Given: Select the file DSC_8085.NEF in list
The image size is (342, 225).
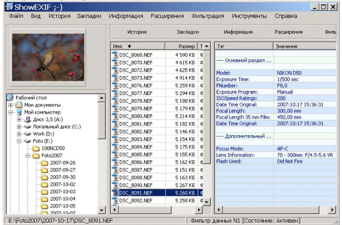Looking at the screenshot, I should pos(136,155).
